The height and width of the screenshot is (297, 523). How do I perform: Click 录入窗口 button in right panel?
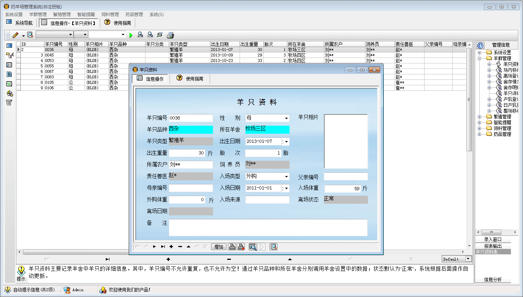pos(493,239)
